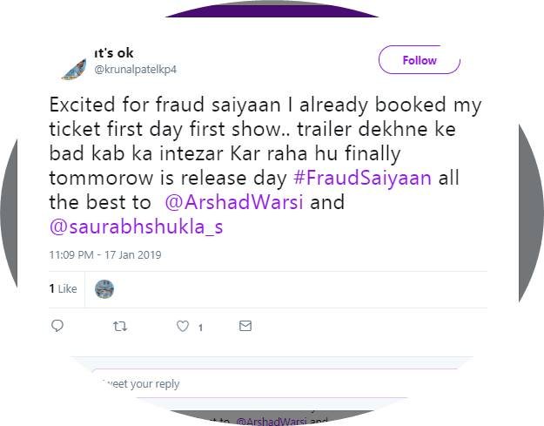The image size is (544, 426).
Task: Retweet this tweet using the retweet icon
Action: point(120,326)
